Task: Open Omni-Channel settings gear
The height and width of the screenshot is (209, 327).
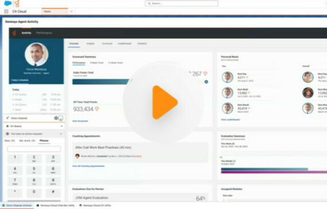Action: [x=56, y=118]
